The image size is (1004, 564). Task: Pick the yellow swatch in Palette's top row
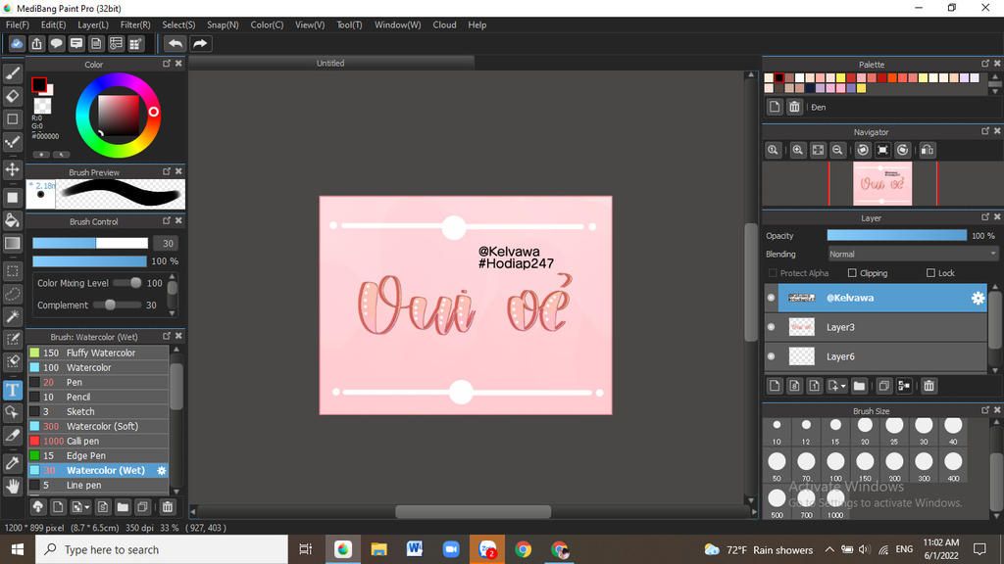(840, 78)
